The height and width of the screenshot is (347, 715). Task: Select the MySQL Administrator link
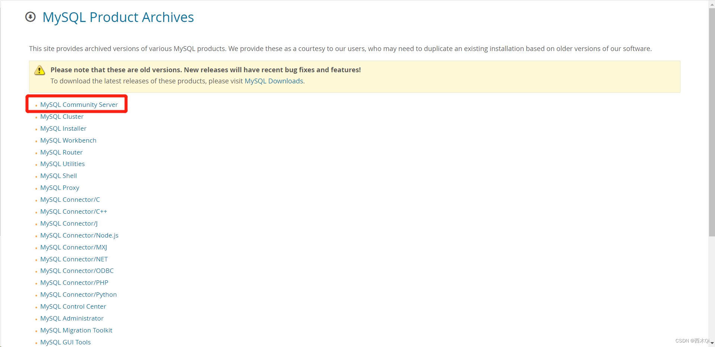[x=72, y=318]
